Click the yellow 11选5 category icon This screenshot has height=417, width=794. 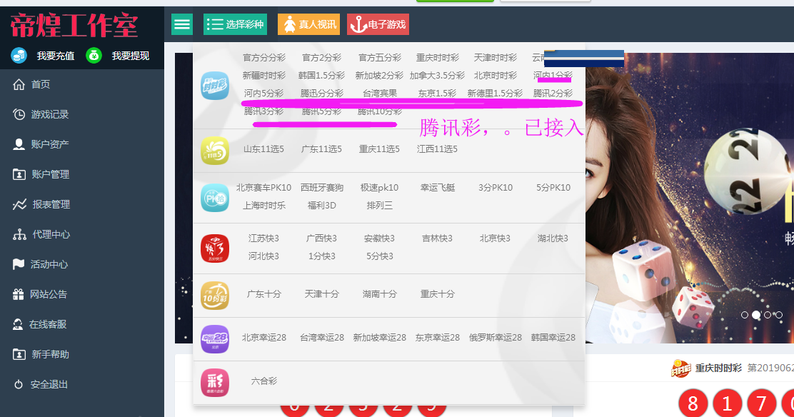215,151
